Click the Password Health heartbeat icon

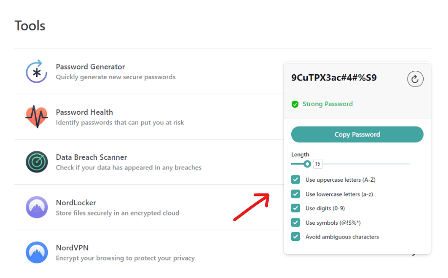click(37, 117)
